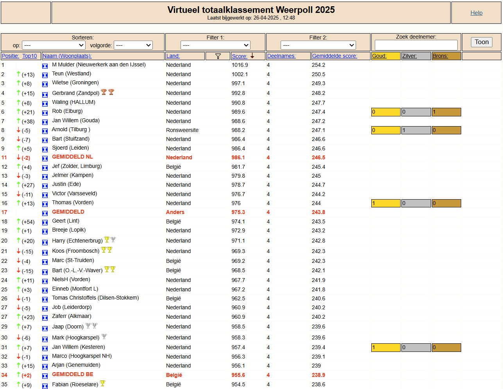503x389 pixels.
Task: Click the blue table icon beside Thomas (Vorden)
Action: [x=45, y=204]
